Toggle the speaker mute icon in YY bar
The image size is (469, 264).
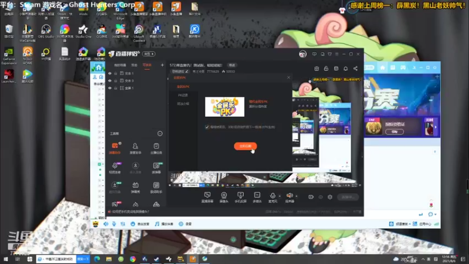106,224
